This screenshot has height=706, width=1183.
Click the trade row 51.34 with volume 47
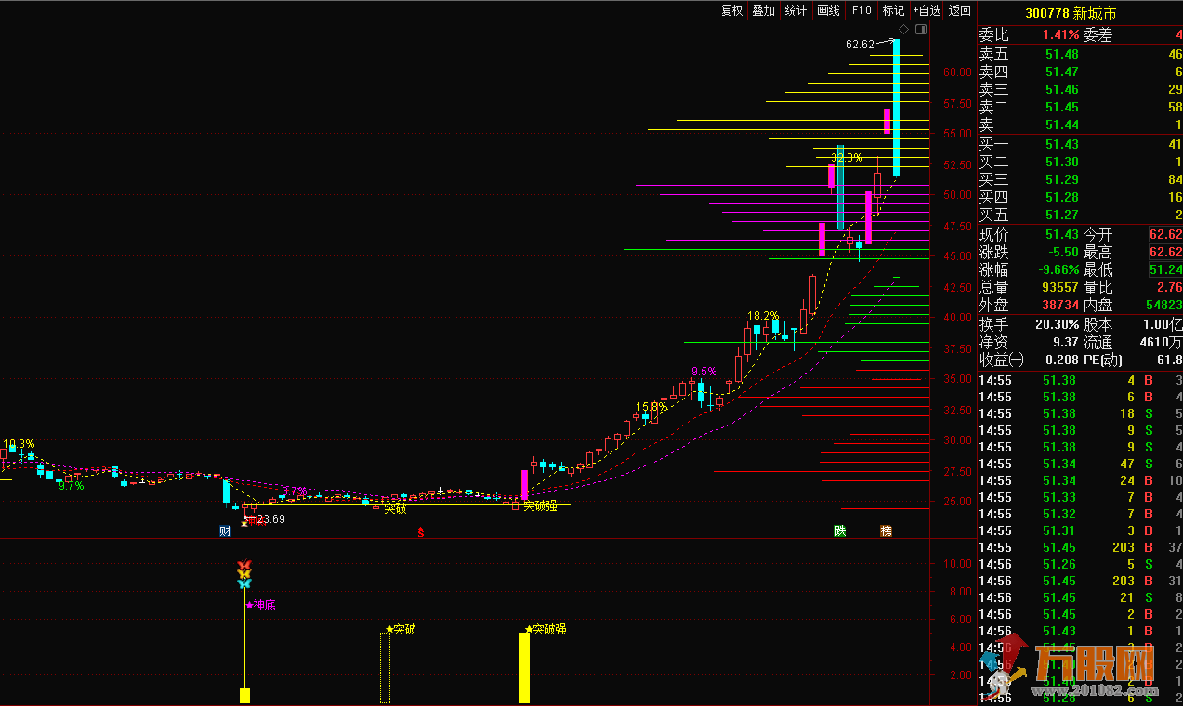(1080, 464)
